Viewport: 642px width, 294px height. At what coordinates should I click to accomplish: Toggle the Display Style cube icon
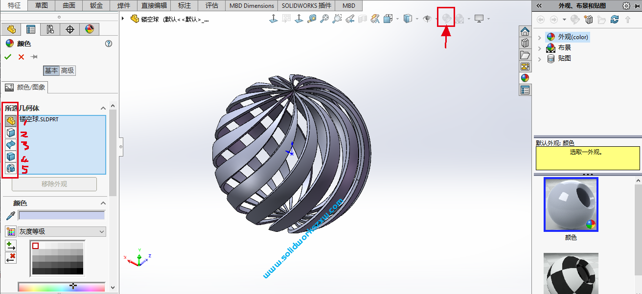[x=408, y=19]
